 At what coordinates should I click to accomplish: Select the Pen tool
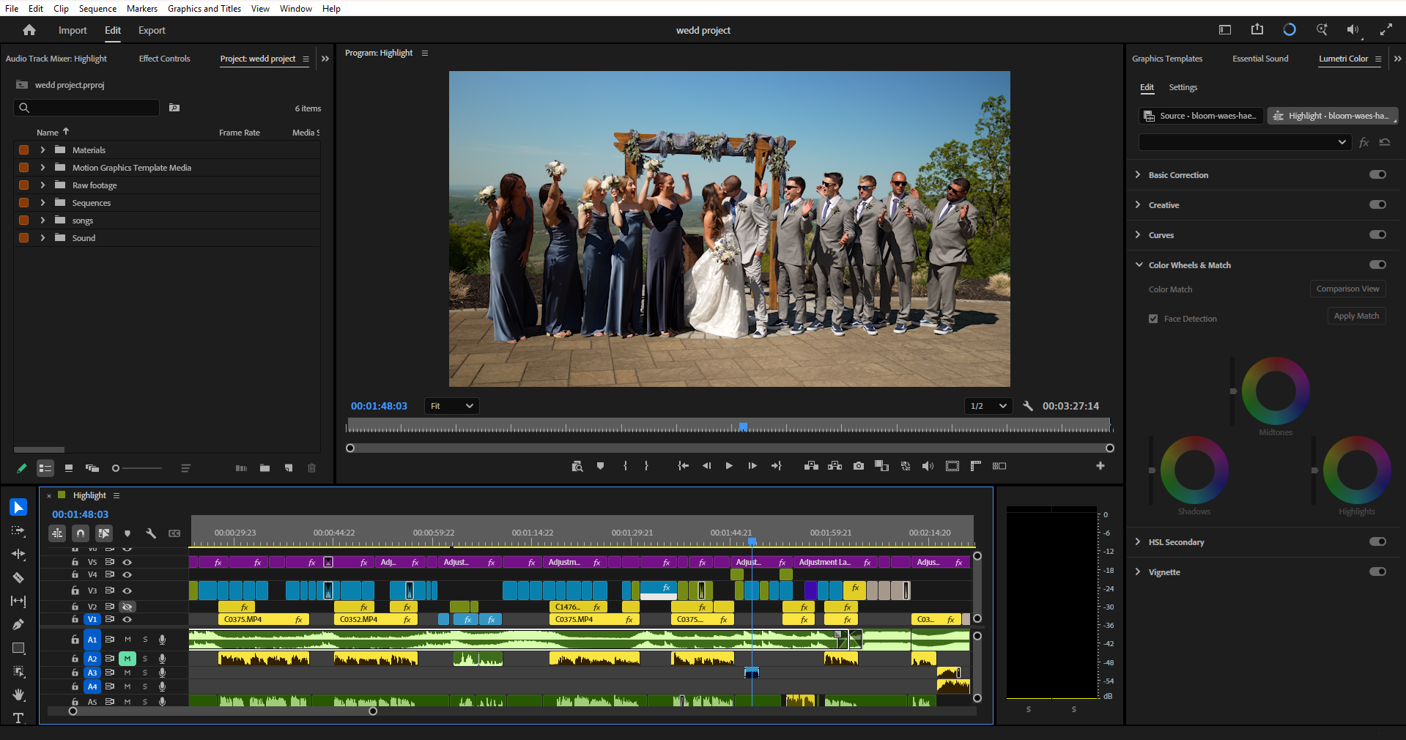click(x=18, y=624)
